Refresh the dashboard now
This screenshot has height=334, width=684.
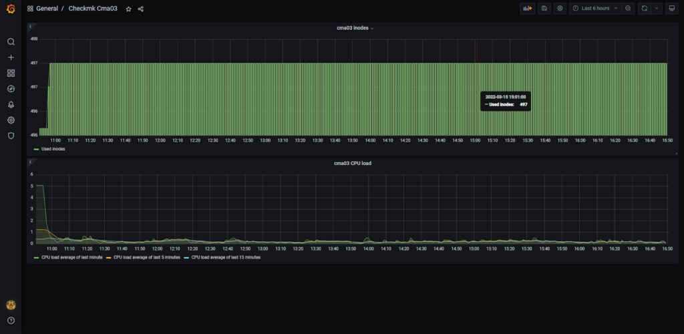point(644,8)
